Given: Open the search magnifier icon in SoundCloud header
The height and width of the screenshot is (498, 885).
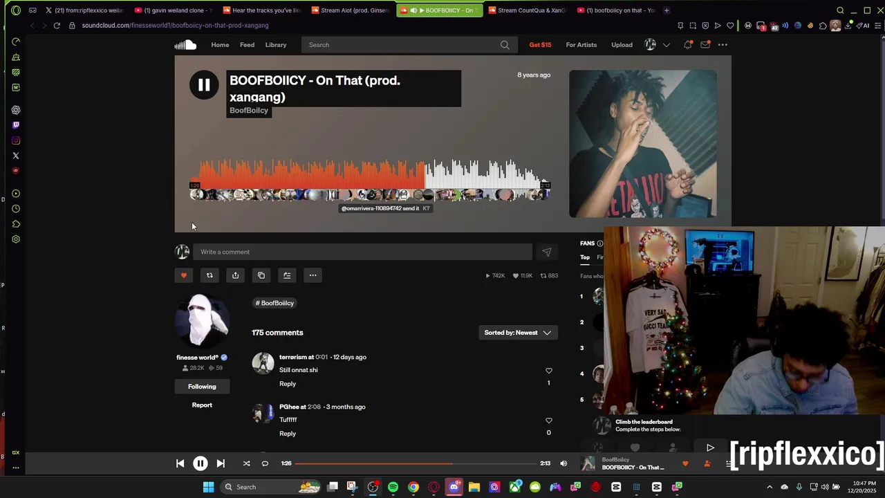Looking at the screenshot, I should click(x=505, y=45).
